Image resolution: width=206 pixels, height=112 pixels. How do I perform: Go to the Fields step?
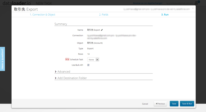pyautogui.click(x=104, y=15)
